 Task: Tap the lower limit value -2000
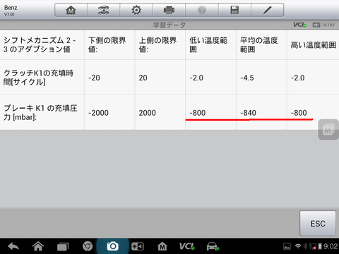click(x=98, y=113)
